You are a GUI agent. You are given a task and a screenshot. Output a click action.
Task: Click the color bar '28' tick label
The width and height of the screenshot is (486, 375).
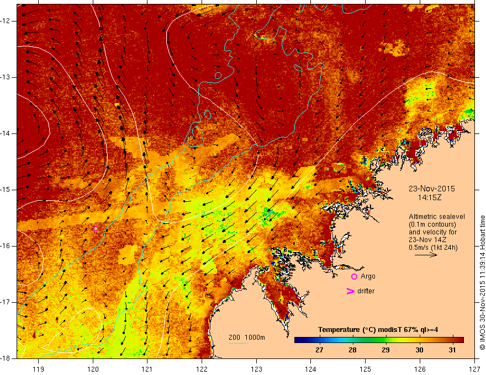352,350
